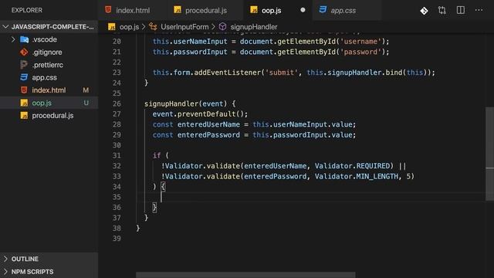
Task: Click the HTML icon beside index.html in explorer
Action: pyautogui.click(x=24, y=90)
